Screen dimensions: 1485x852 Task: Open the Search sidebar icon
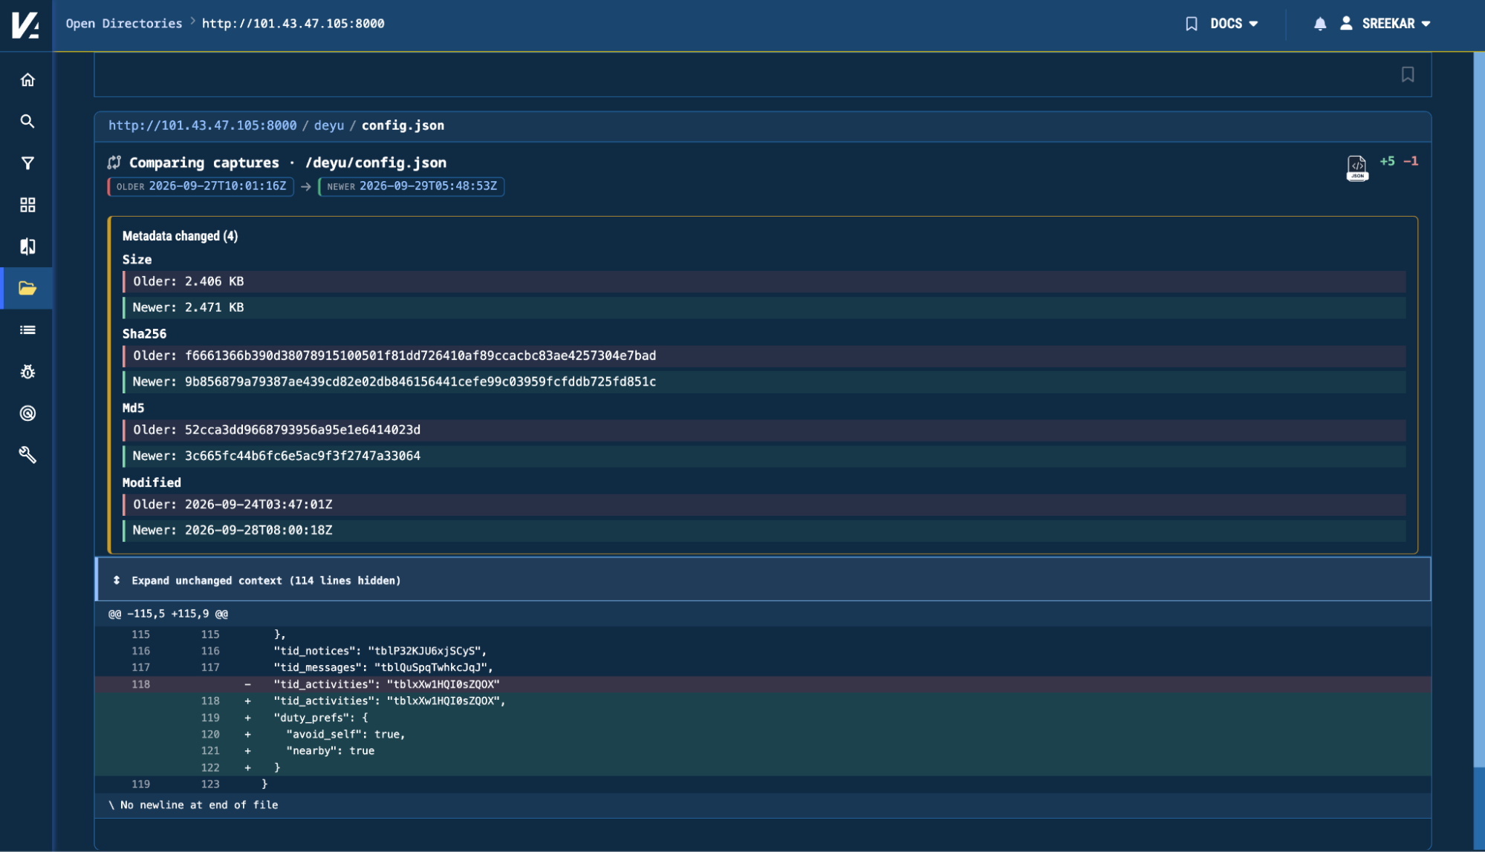(27, 121)
